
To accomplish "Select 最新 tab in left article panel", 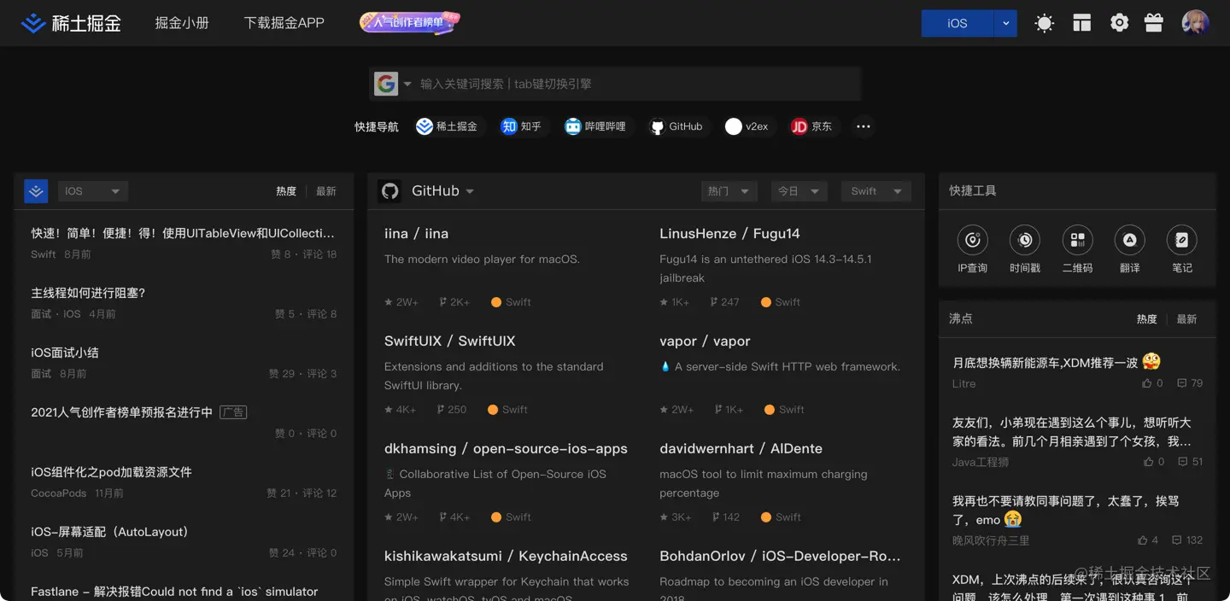I will pyautogui.click(x=326, y=191).
